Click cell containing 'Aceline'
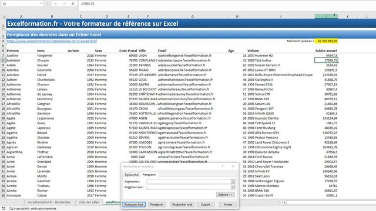This screenshot has width=376, height=211. pyautogui.click(x=21, y=56)
